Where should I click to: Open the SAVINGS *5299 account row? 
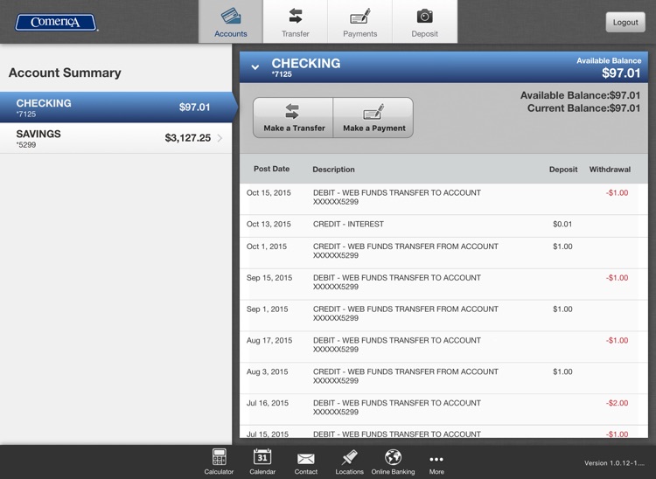click(115, 138)
